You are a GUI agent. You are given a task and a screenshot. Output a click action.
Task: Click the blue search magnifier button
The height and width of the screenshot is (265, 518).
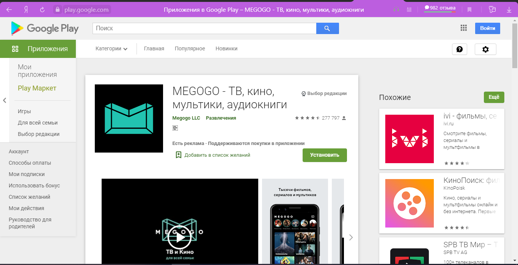[x=328, y=28]
